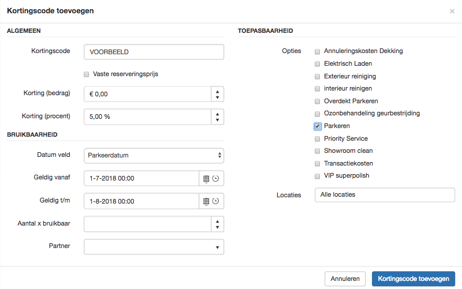Viewport: 462px width, 289px height.
Task: Check VIP superpolish option
Action: click(317, 176)
